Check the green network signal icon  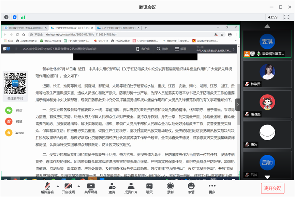tap(23, 17)
